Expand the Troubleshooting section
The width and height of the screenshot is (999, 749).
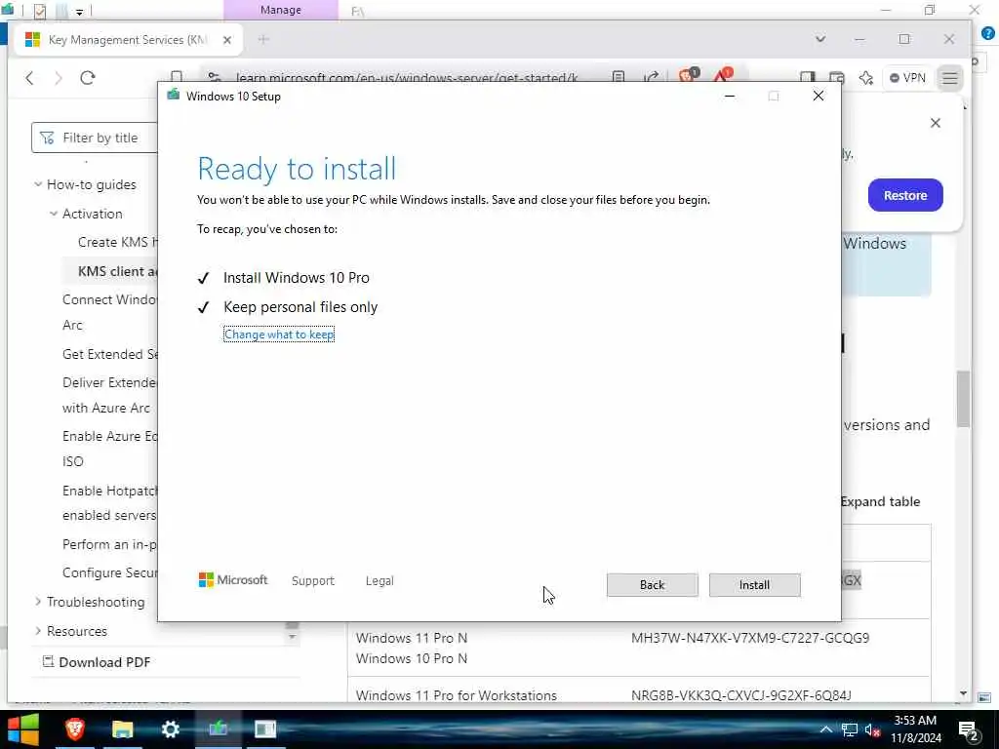[38, 601]
